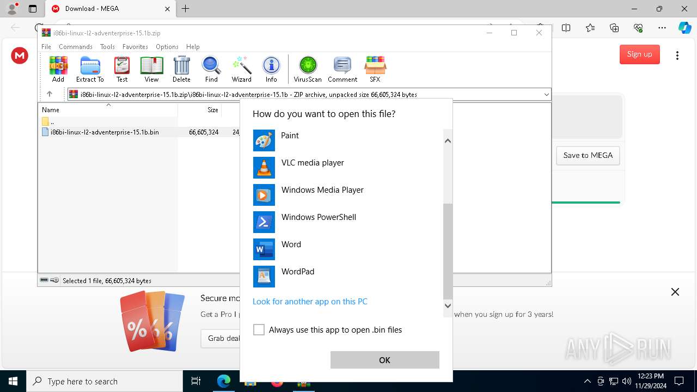Open the Commands menu

[76, 47]
